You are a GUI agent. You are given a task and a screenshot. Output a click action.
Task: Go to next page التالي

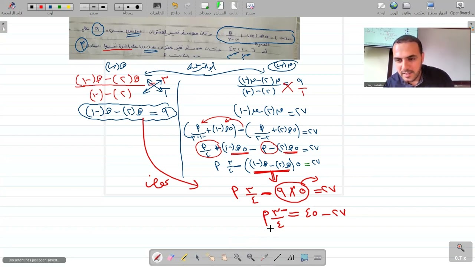point(234,8)
